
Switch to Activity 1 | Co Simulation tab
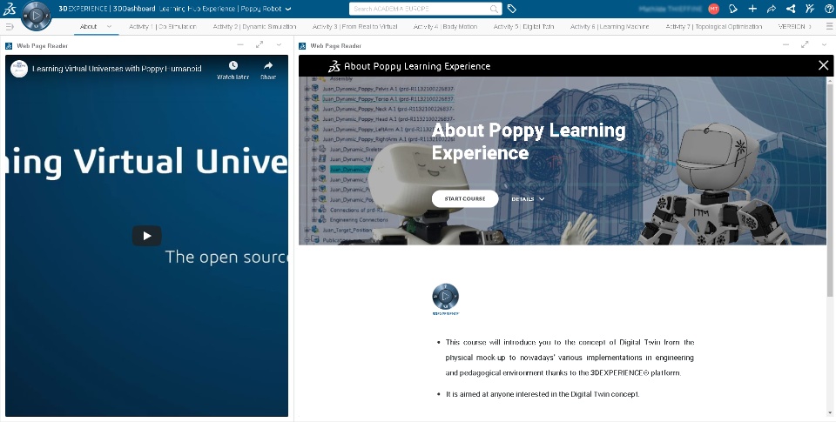point(163,27)
